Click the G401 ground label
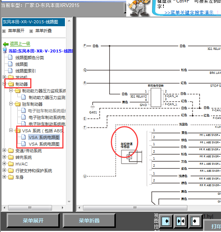The image size is (221, 232). (x=93, y=112)
